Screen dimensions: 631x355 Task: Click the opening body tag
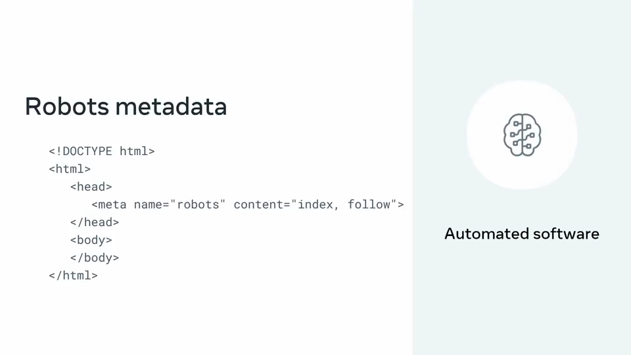[x=91, y=240]
